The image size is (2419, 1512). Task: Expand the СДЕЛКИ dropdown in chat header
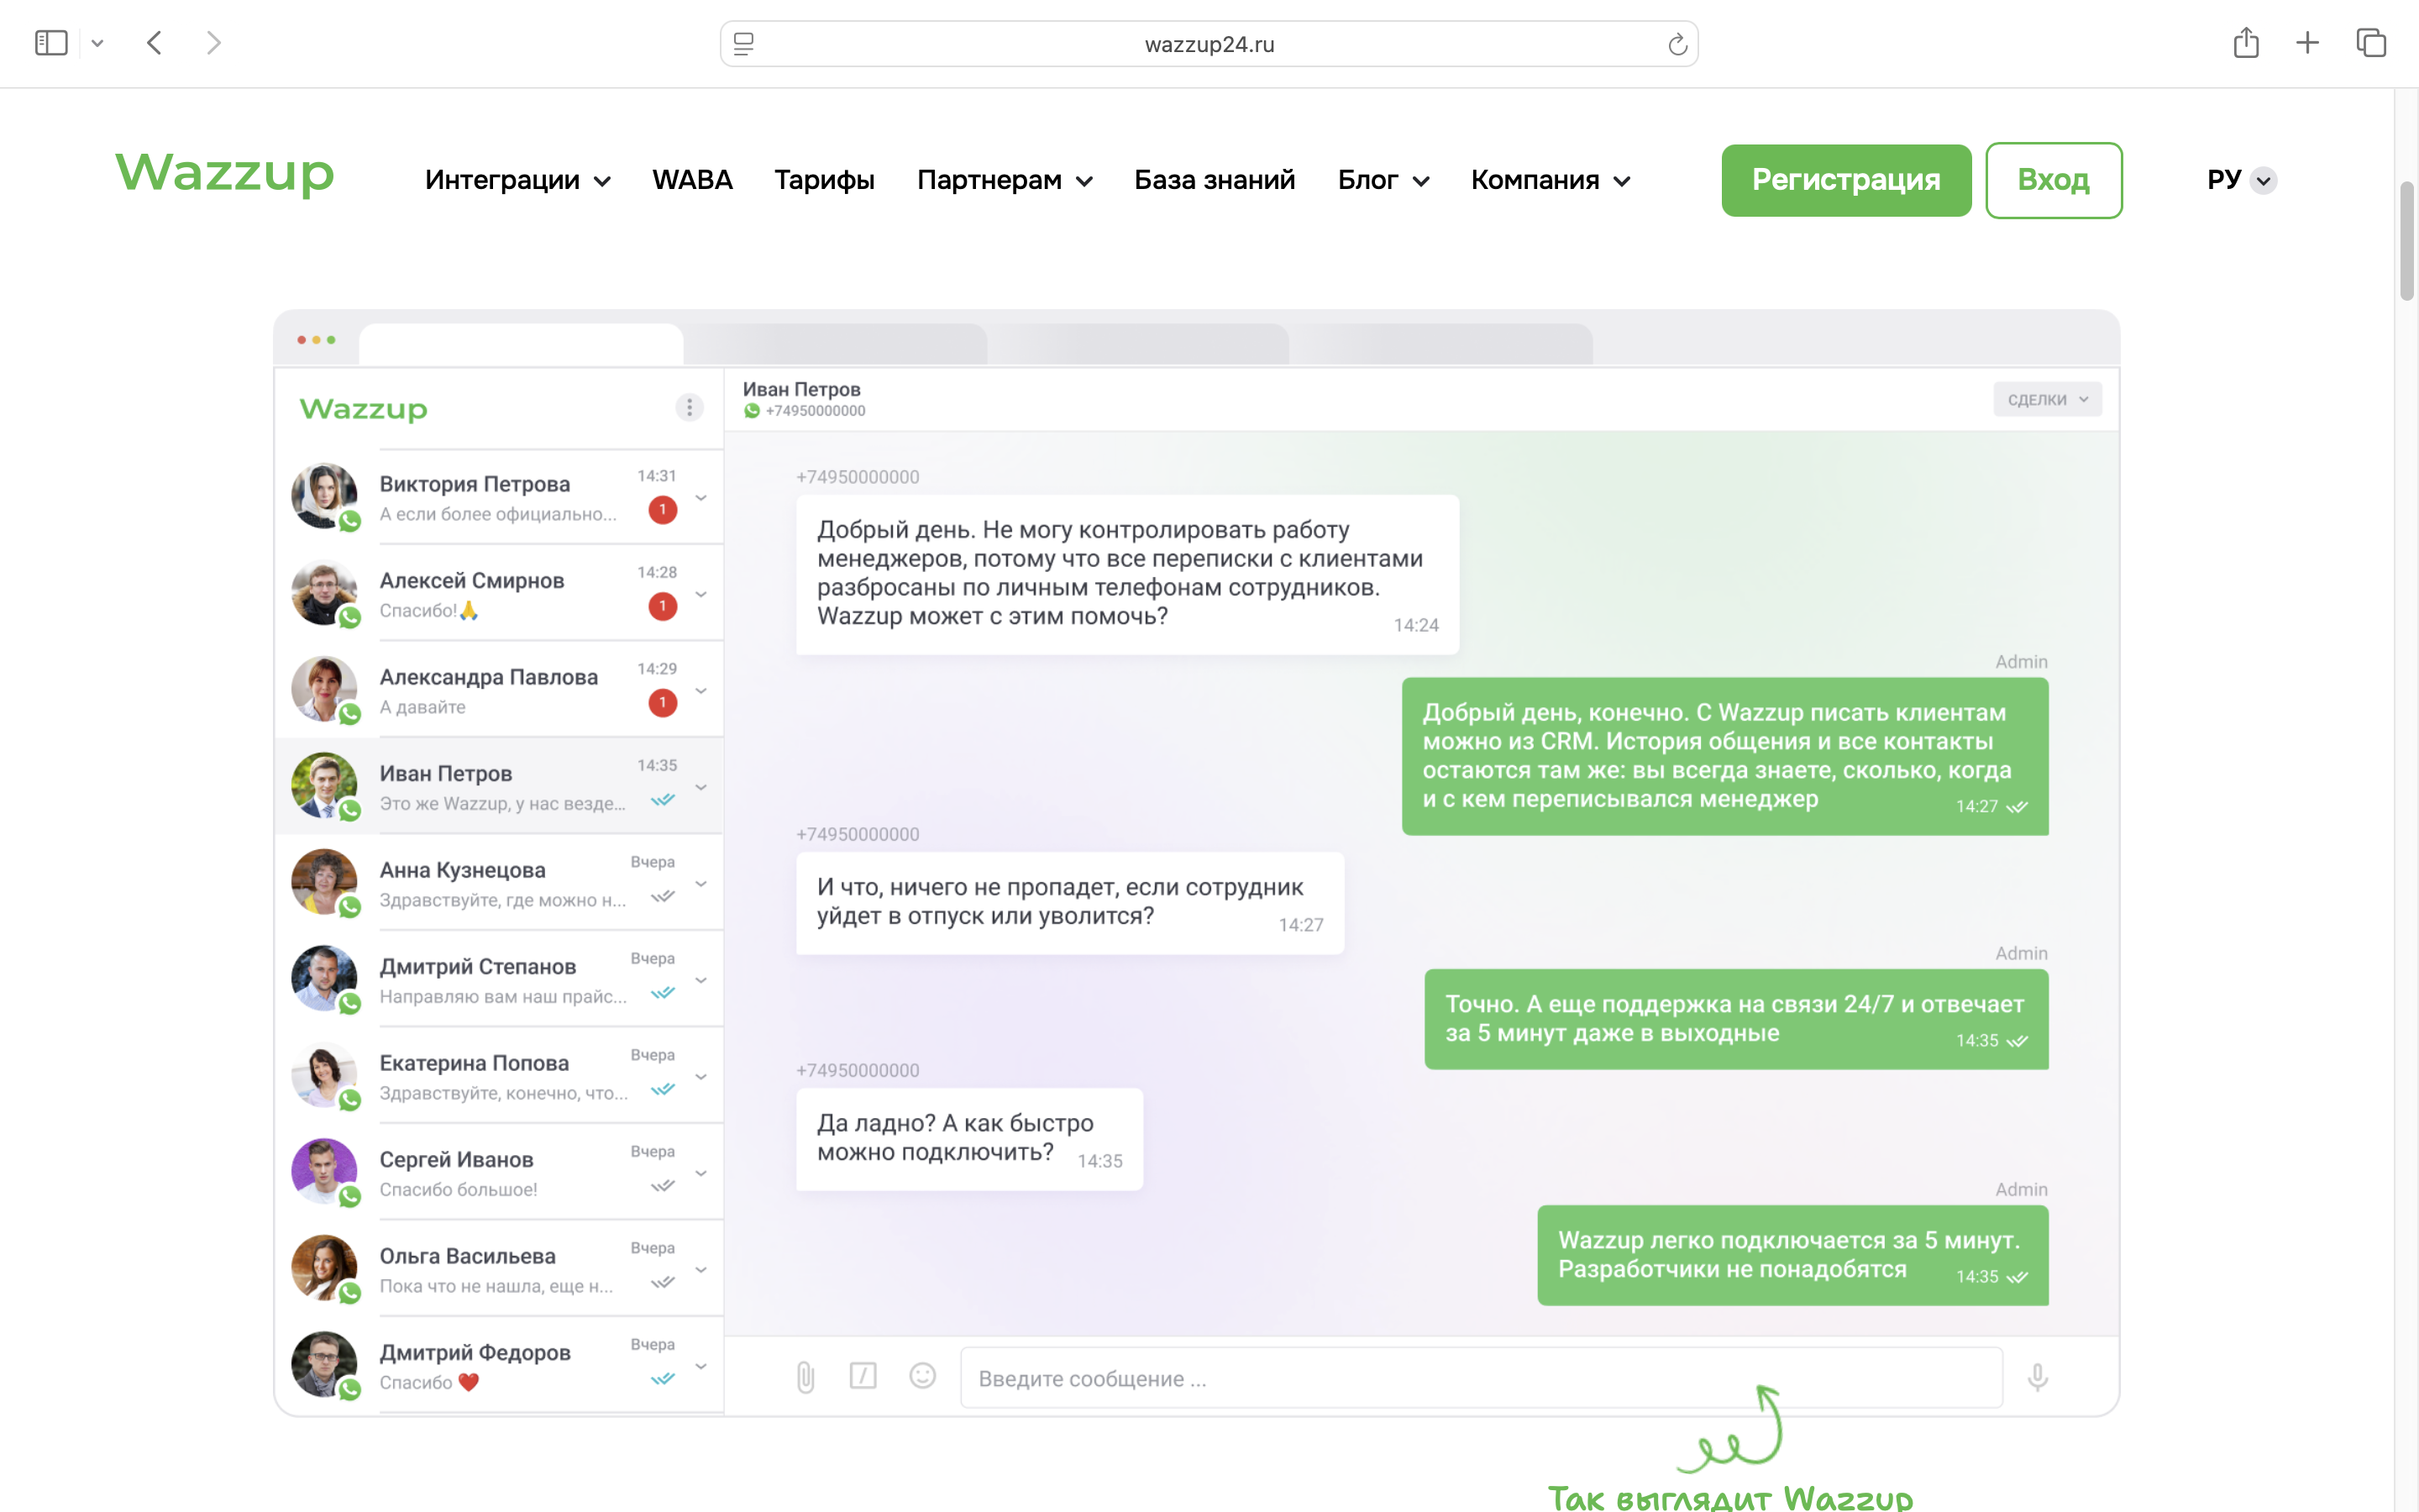coord(2046,399)
